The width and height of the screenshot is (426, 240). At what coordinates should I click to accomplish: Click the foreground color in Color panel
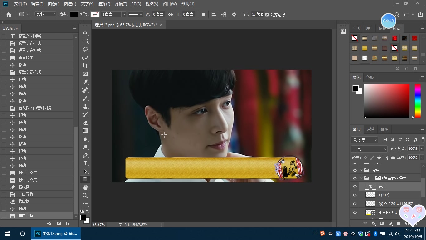(x=356, y=88)
